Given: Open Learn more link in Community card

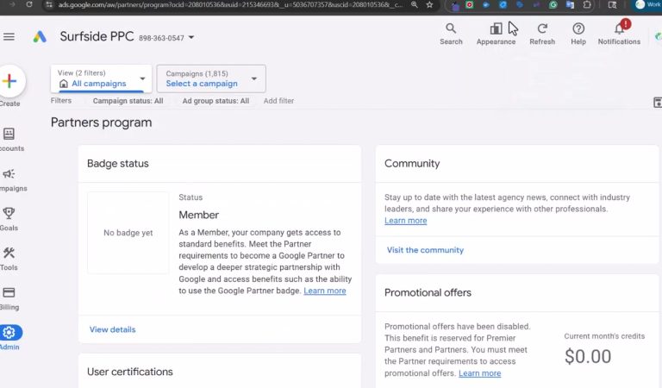Looking at the screenshot, I should [x=405, y=221].
